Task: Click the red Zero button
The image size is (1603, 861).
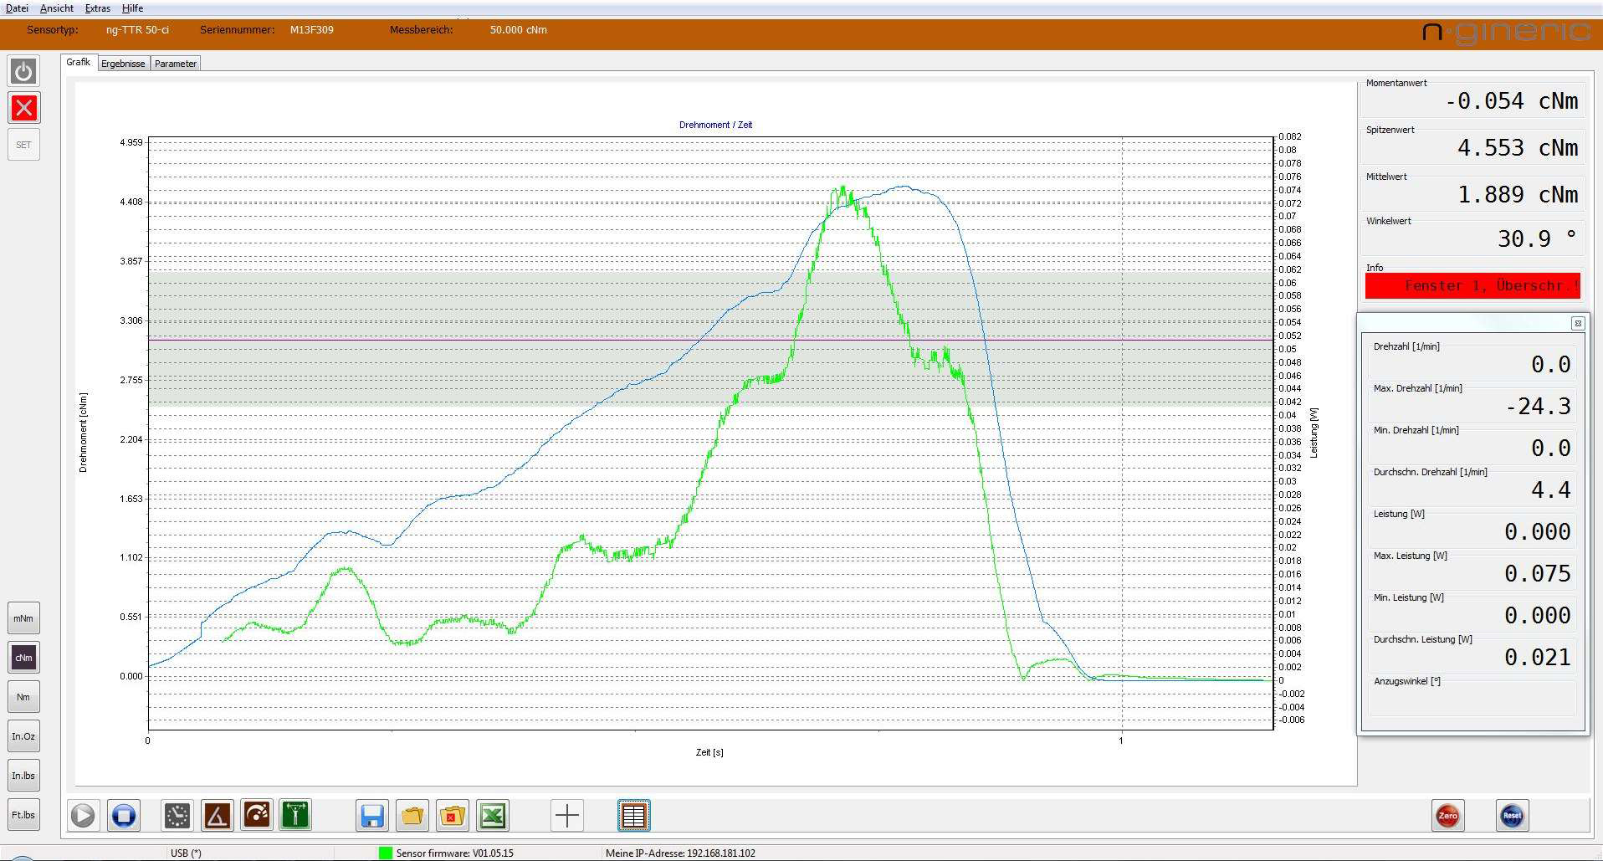Action: tap(1447, 815)
